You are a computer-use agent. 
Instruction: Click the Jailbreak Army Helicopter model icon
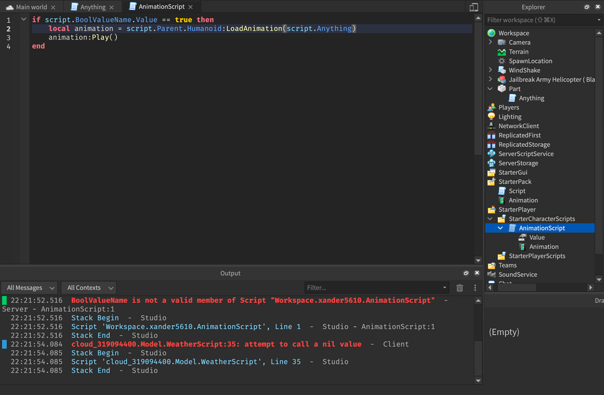pos(501,79)
